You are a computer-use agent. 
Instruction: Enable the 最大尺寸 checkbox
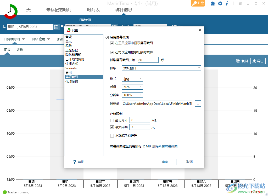112,121
